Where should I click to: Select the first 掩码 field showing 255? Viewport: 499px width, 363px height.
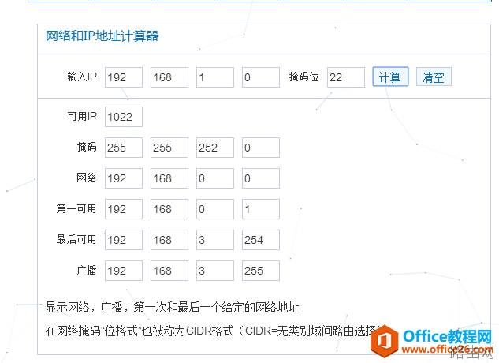tap(124, 148)
